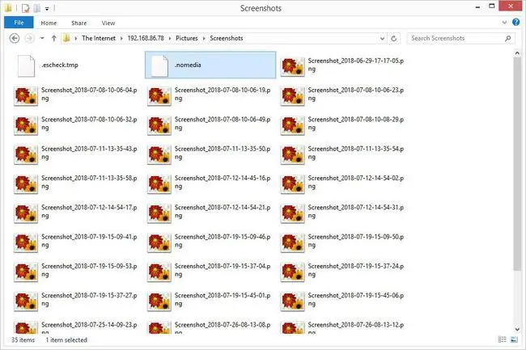Expand the ribbon with the chevron
The image size is (526, 350).
click(504, 23)
